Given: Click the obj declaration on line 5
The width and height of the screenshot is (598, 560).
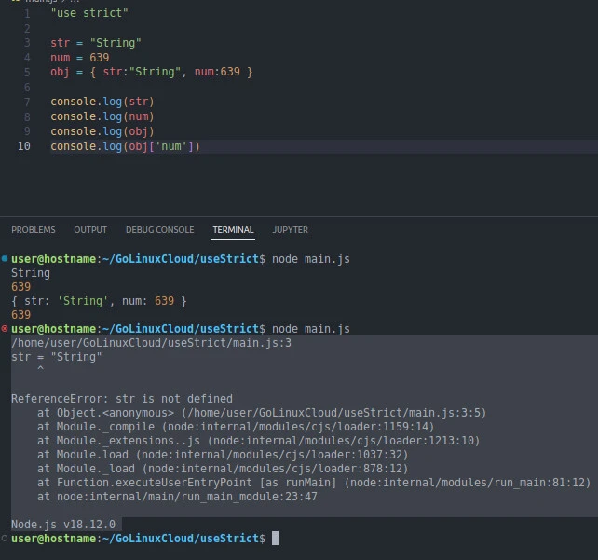Looking at the screenshot, I should click(x=151, y=72).
